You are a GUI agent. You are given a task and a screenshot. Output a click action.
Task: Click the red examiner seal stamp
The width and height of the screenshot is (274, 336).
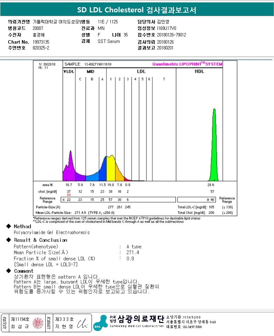tap(38, 323)
